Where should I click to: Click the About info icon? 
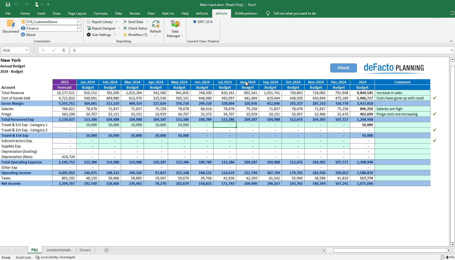tap(23, 35)
